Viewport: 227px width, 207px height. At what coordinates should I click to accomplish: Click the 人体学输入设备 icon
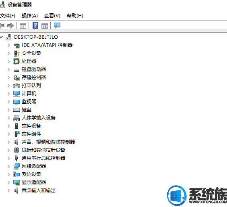pos(17,118)
